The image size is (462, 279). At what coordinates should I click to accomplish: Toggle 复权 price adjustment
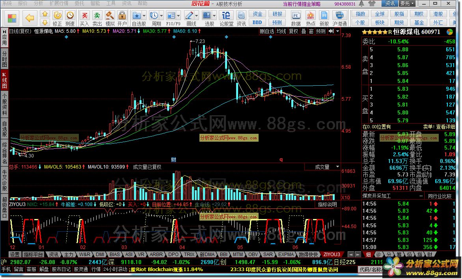293,31
